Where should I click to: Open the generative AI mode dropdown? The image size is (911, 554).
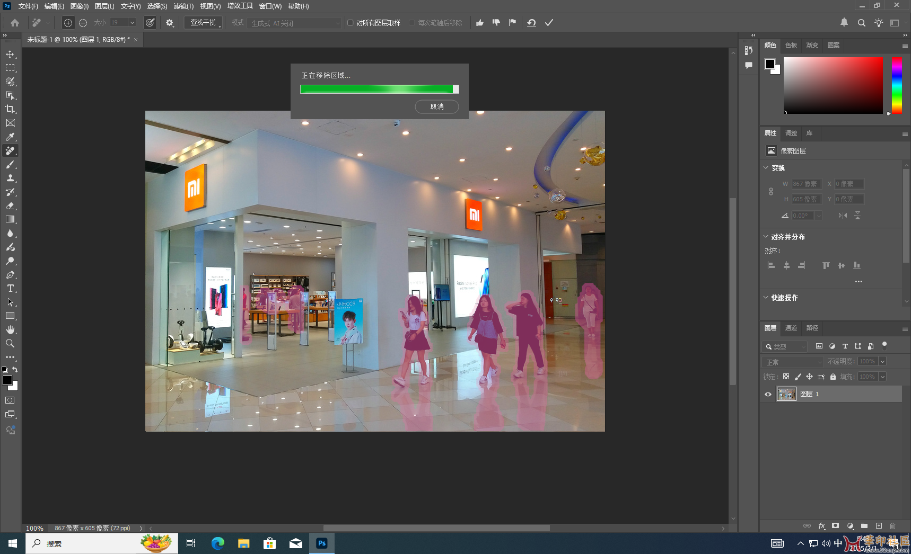294,23
